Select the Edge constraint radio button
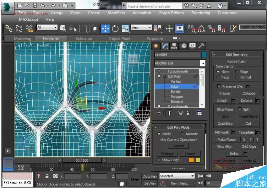Screen dimensions: 267x188 tap(237, 71)
